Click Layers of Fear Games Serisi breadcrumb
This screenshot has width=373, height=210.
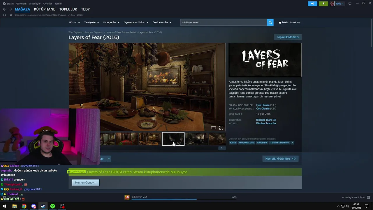click(x=121, y=32)
